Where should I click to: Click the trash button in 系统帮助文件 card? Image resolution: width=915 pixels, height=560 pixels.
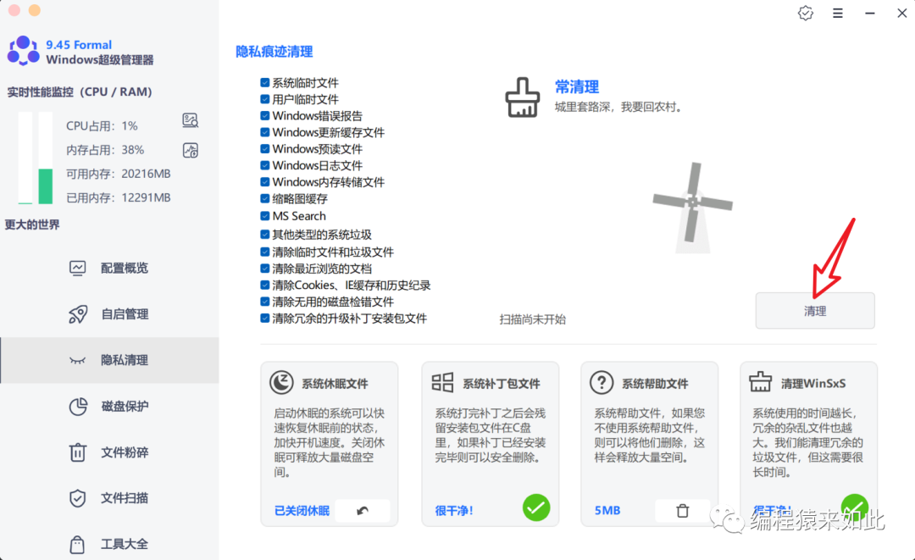[x=682, y=511]
